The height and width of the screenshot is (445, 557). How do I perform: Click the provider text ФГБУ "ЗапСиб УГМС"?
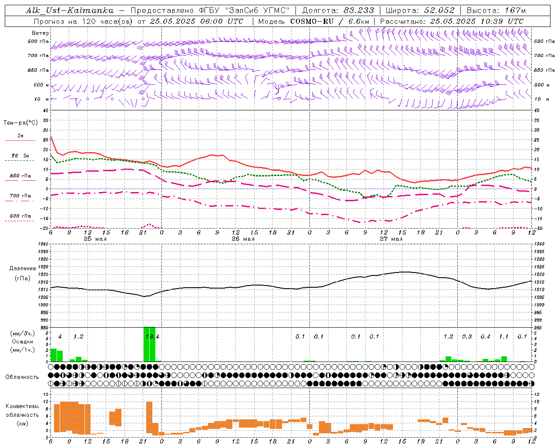[245, 10]
